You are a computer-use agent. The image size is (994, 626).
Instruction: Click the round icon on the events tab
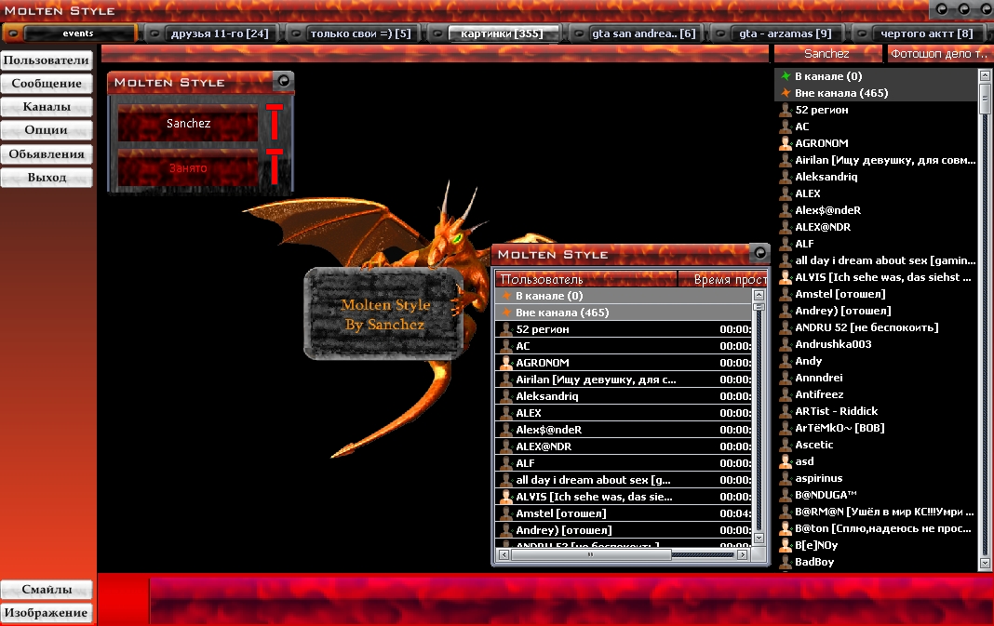tap(14, 33)
